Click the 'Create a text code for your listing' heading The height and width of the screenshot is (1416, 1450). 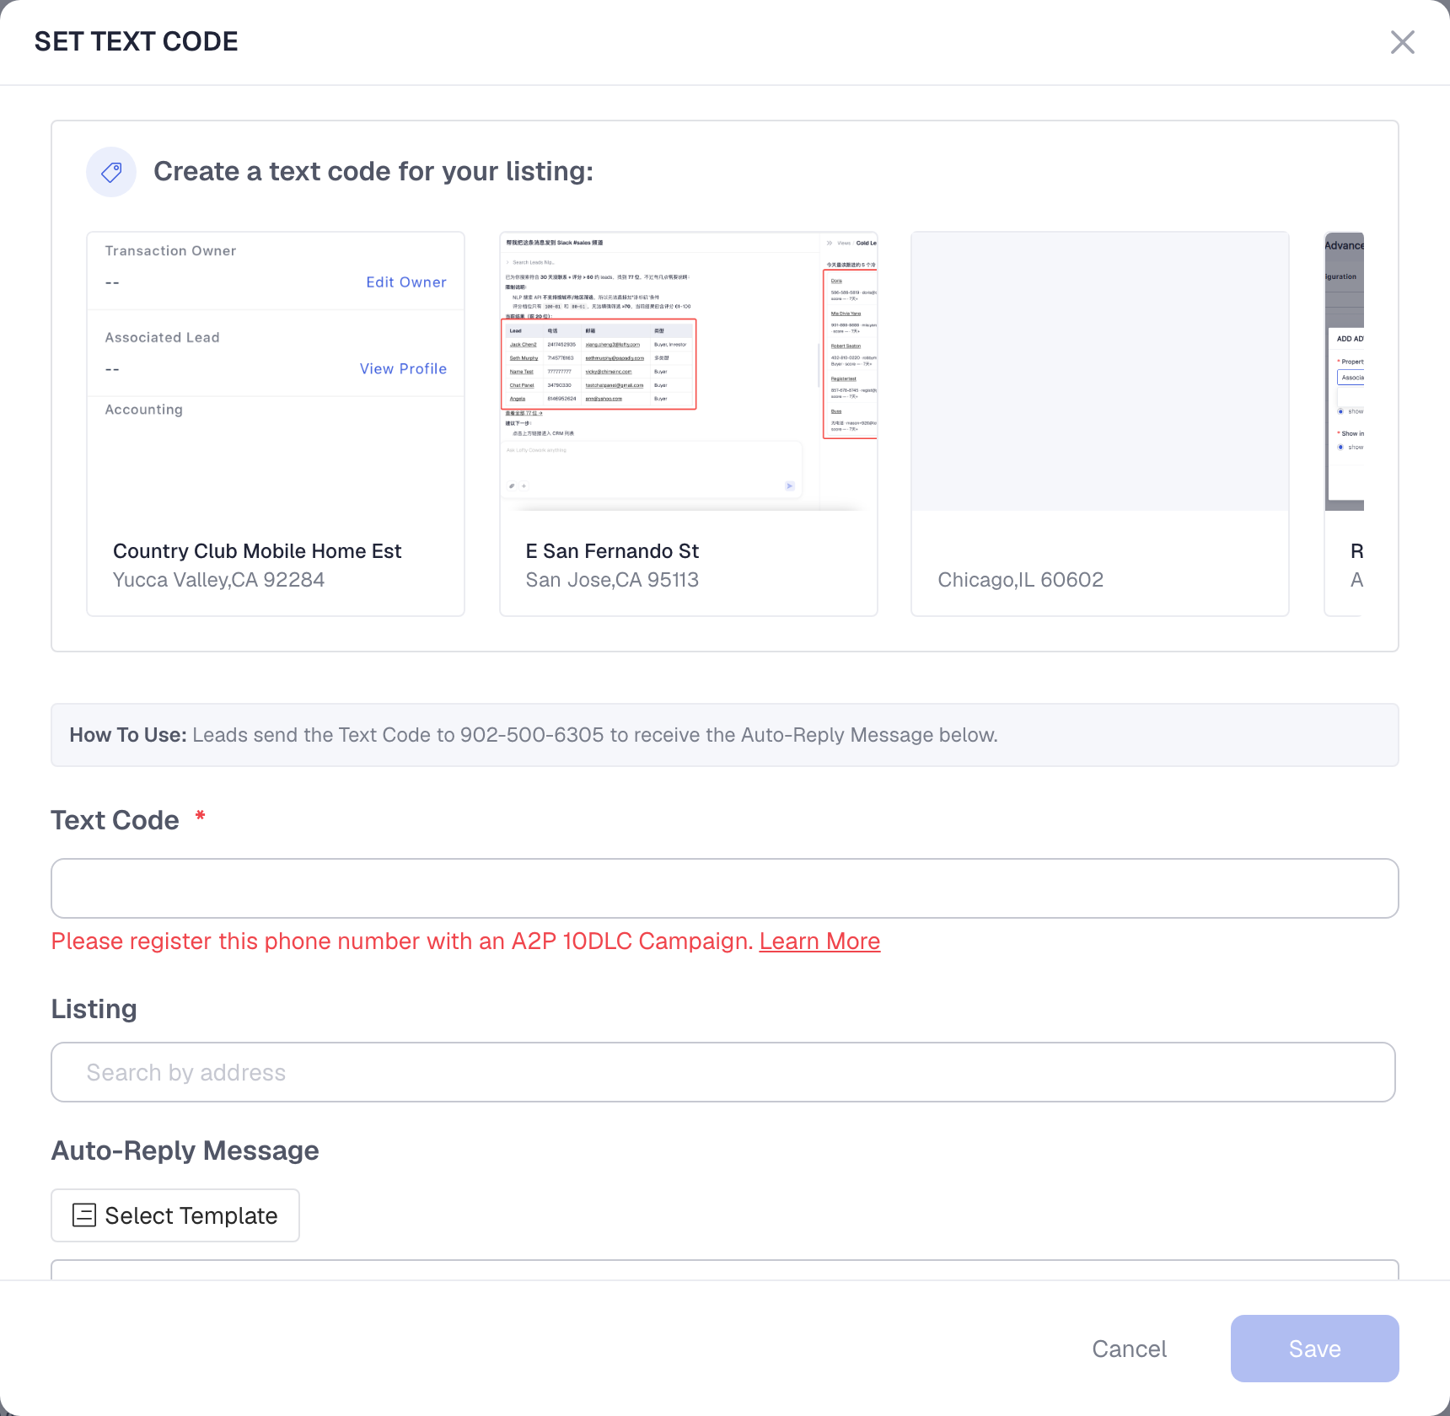[373, 172]
